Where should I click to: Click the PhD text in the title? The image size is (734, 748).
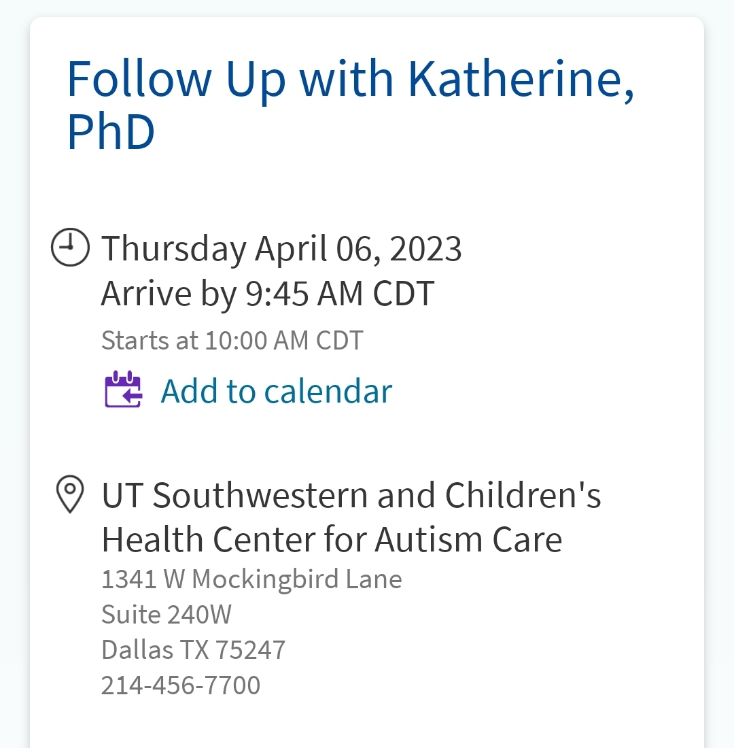tap(111, 132)
